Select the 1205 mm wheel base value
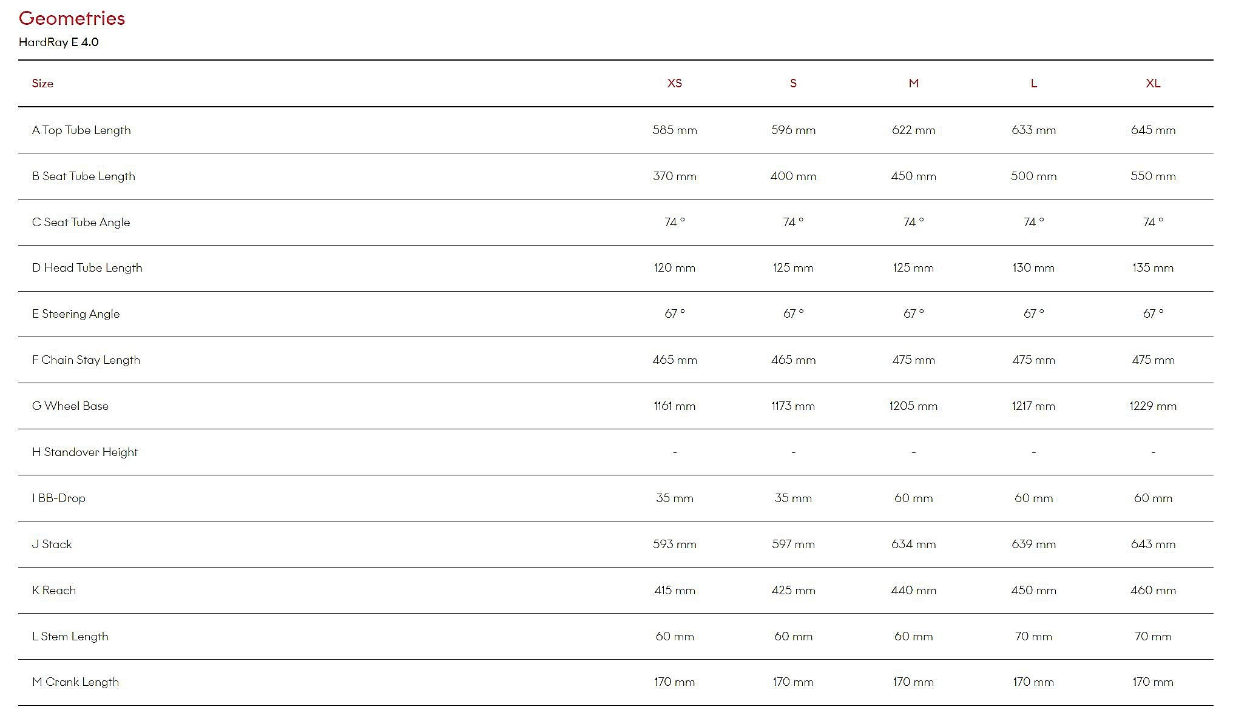This screenshot has width=1233, height=724. tap(913, 406)
